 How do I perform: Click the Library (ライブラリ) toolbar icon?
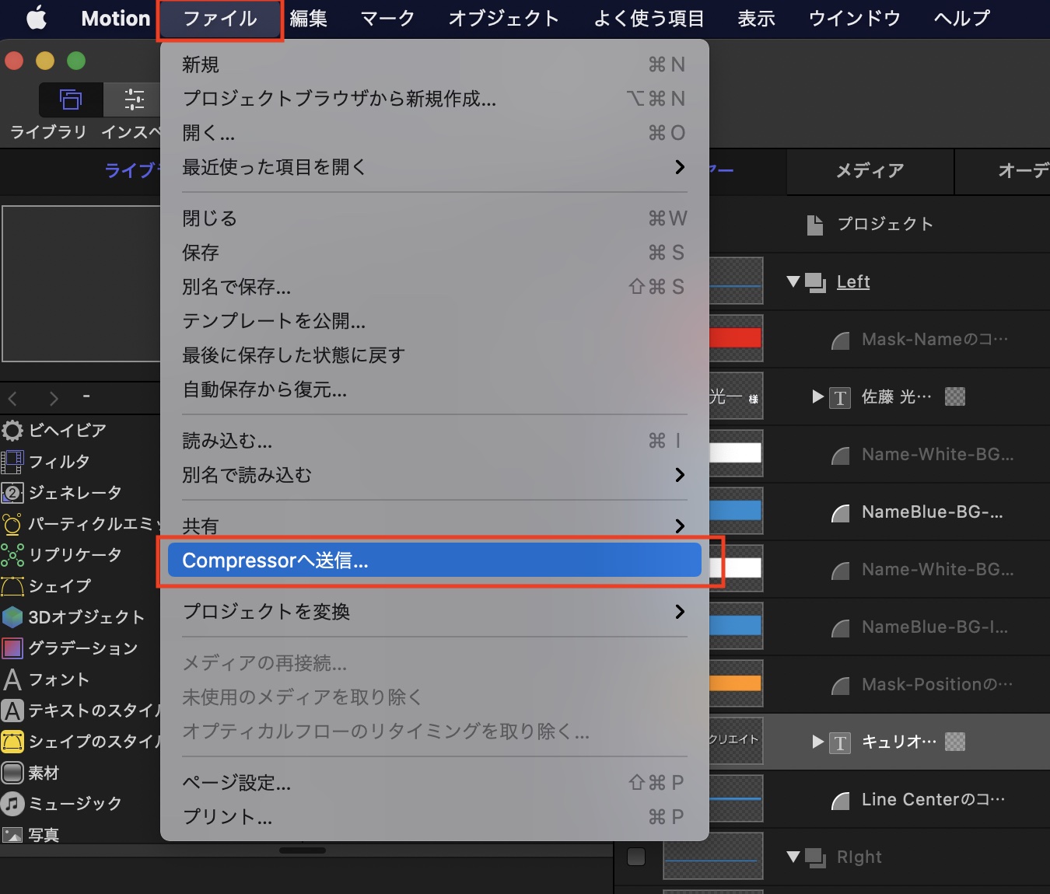tap(71, 100)
